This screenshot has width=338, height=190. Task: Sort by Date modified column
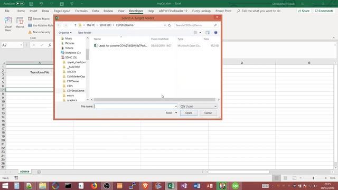point(159,39)
